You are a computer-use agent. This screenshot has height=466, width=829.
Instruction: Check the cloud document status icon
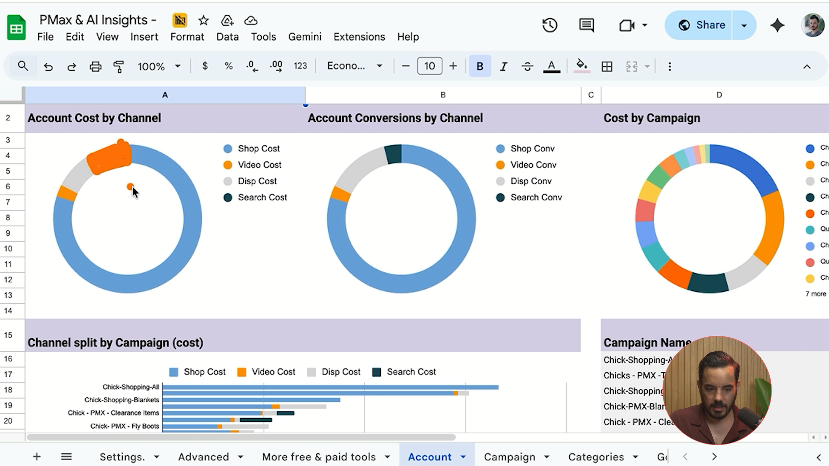251,21
